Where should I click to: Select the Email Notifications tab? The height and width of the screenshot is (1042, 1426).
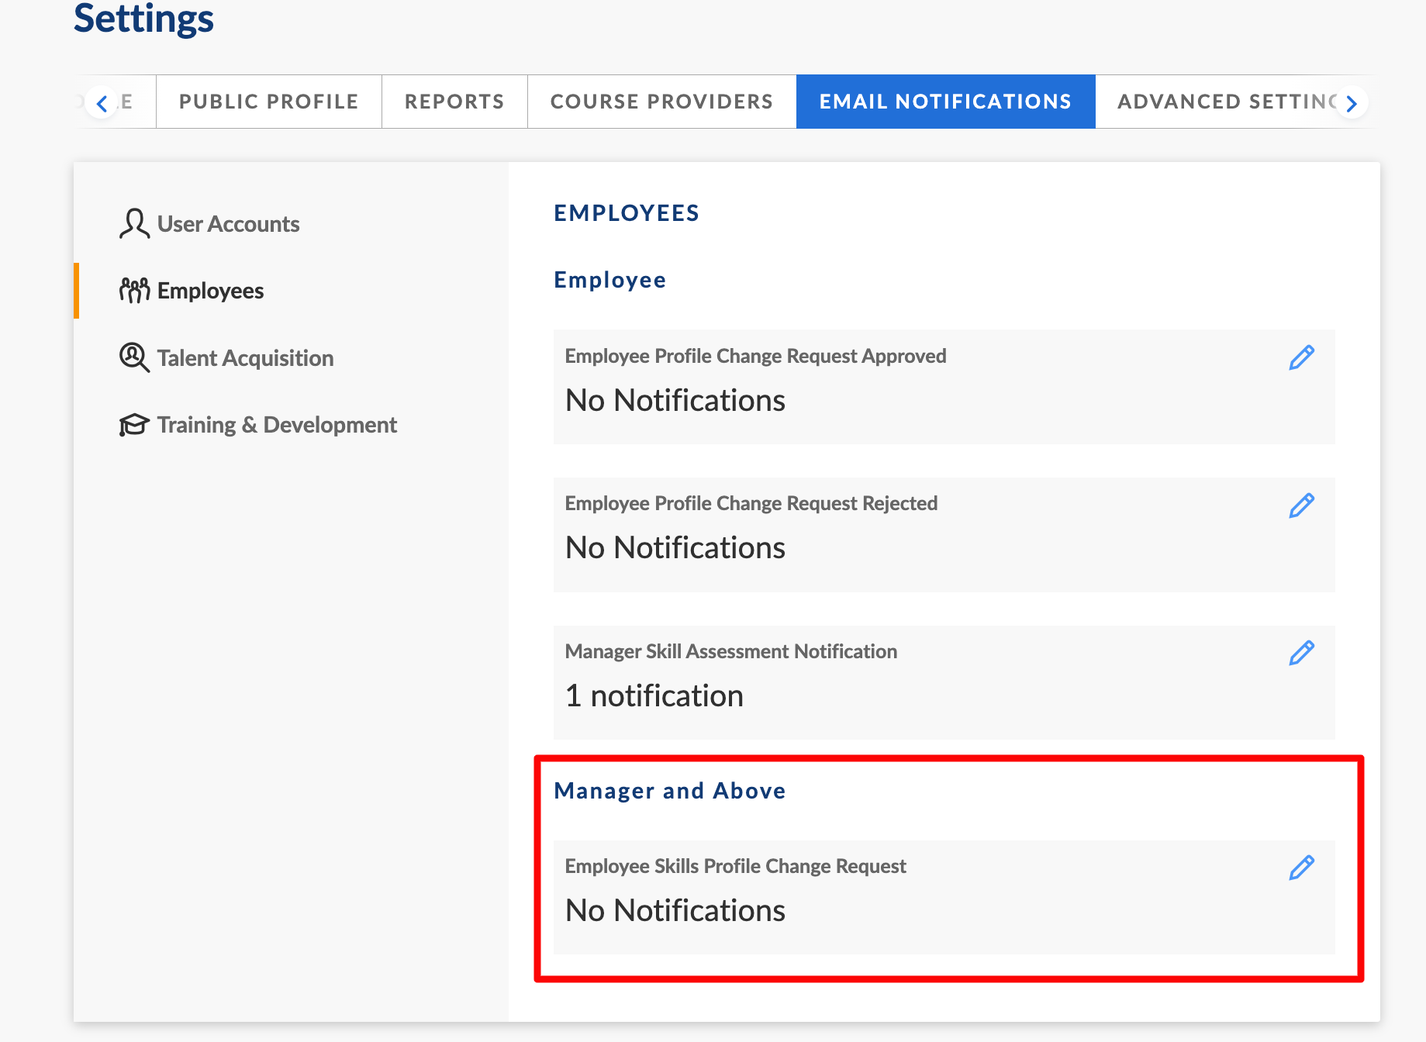[945, 102]
